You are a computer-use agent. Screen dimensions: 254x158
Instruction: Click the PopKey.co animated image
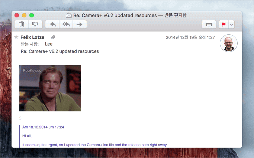coord(50,88)
